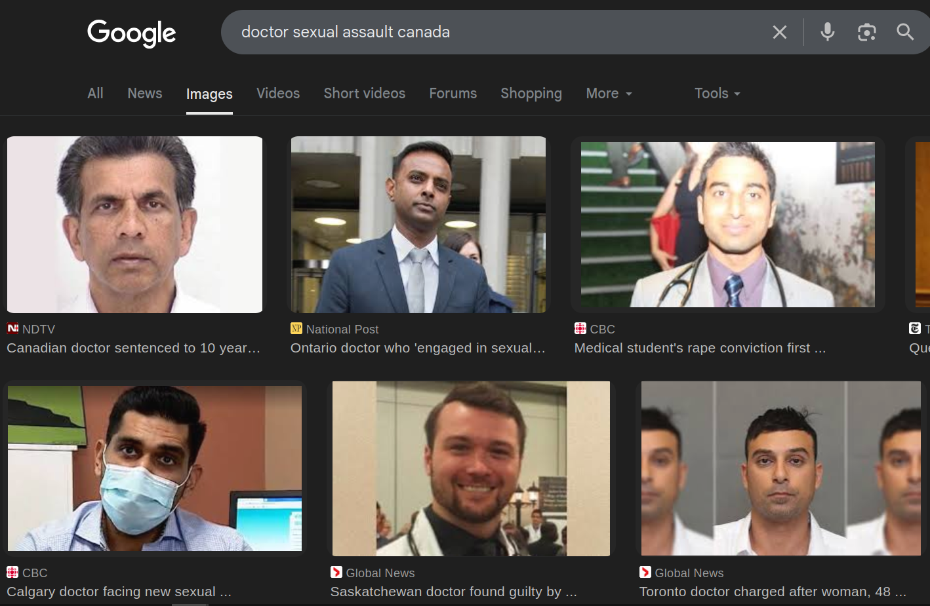Open the CBC medical student result thumbnail
This screenshot has height=606, width=930.
pos(728,225)
